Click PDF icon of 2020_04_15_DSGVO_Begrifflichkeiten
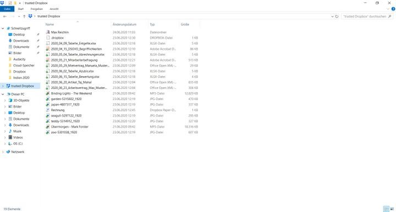The width and height of the screenshot is (396, 212). pos(48,49)
